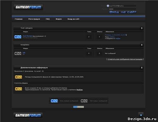This screenshot has width=158, height=122.
Task: Click the replies count '3' in Test forum row
Action: tap(99, 37)
